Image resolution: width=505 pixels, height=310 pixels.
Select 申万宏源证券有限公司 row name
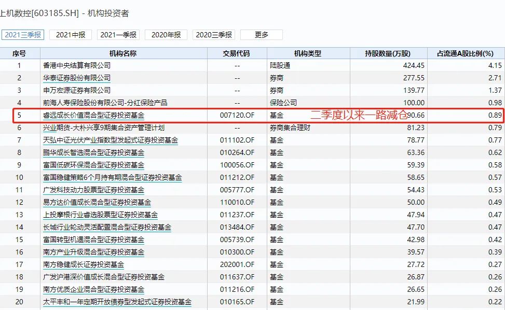click(x=77, y=90)
